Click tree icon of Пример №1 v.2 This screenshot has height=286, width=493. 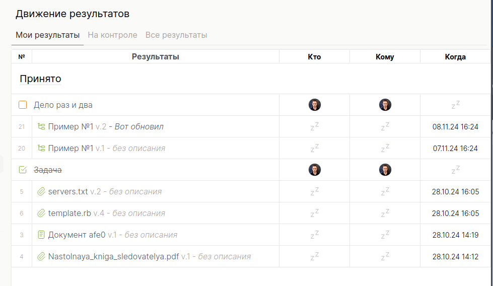tap(41, 126)
